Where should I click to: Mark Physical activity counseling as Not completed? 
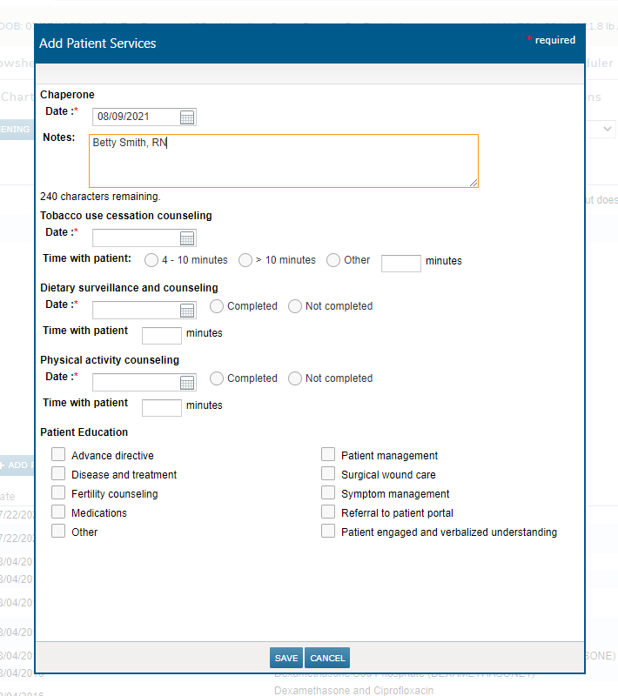point(295,378)
